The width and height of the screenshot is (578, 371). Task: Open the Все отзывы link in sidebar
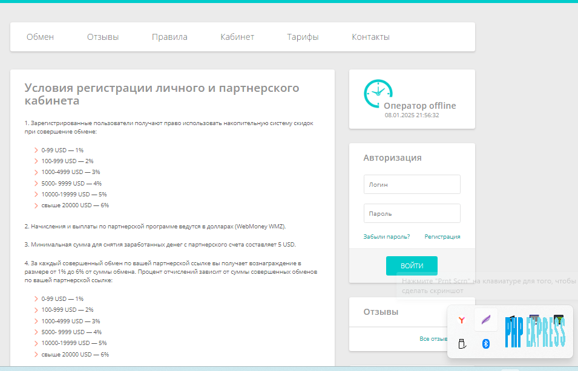433,338
